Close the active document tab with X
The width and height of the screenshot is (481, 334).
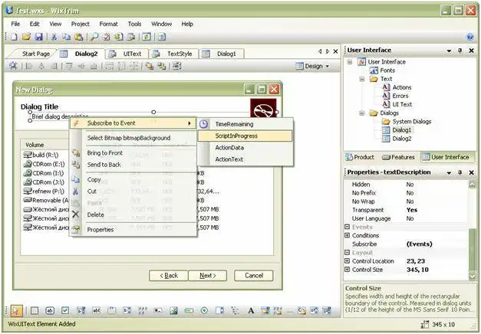click(x=335, y=51)
